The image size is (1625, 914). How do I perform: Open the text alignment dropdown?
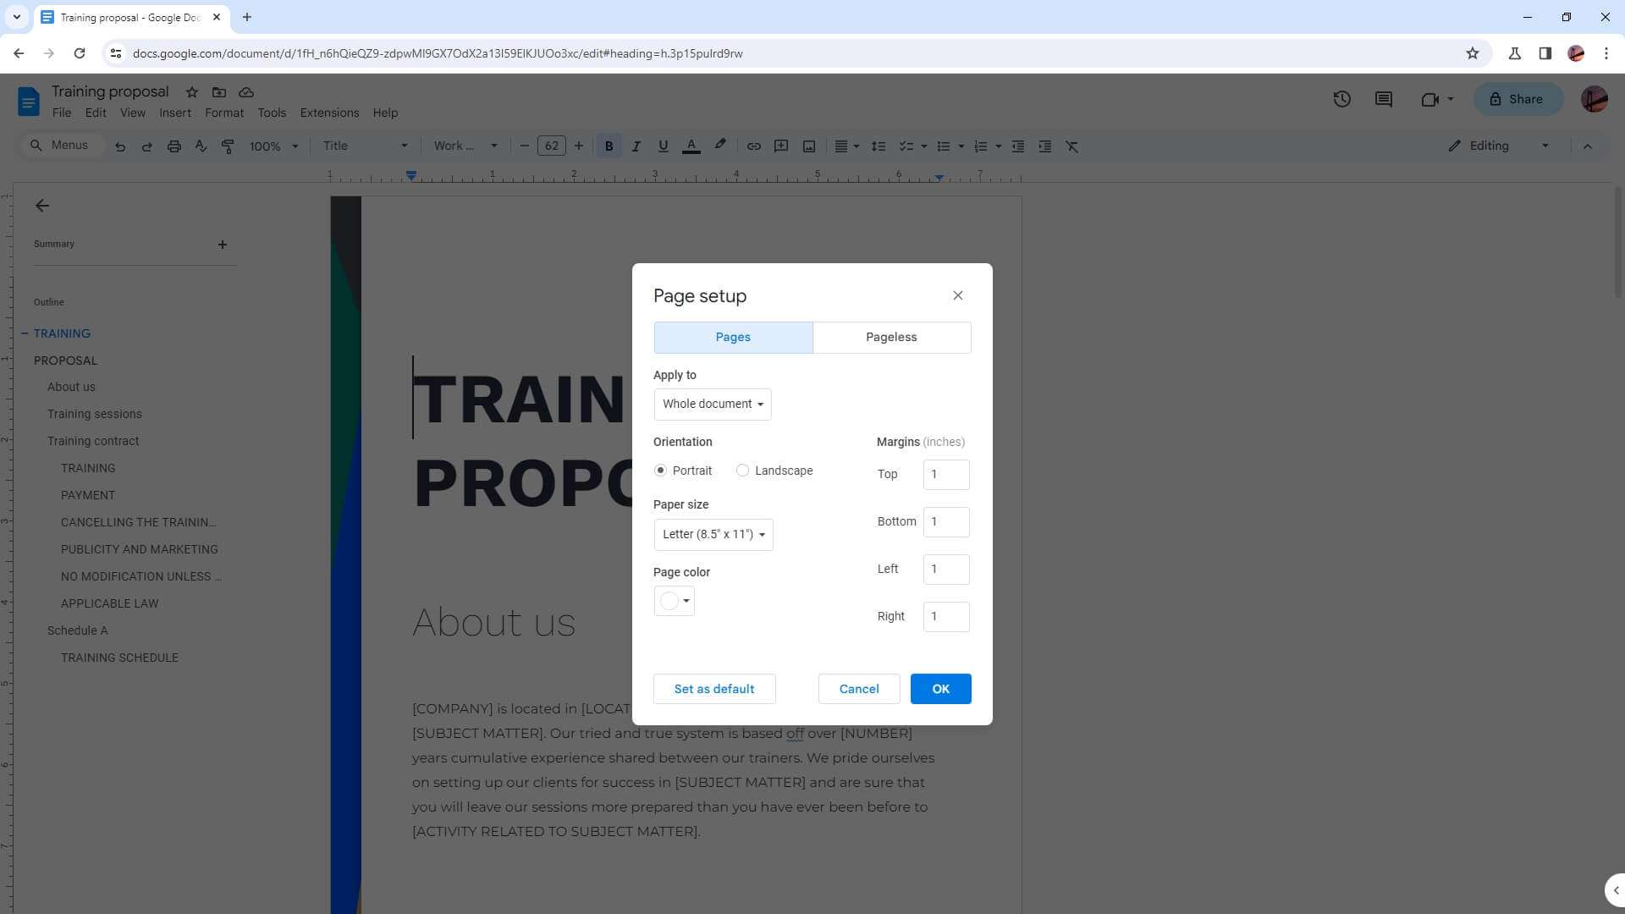(846, 146)
